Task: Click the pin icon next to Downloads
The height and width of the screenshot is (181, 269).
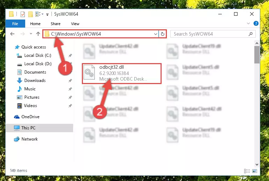Action: click(x=70, y=81)
